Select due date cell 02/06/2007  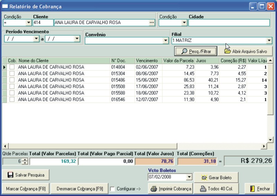(149, 67)
